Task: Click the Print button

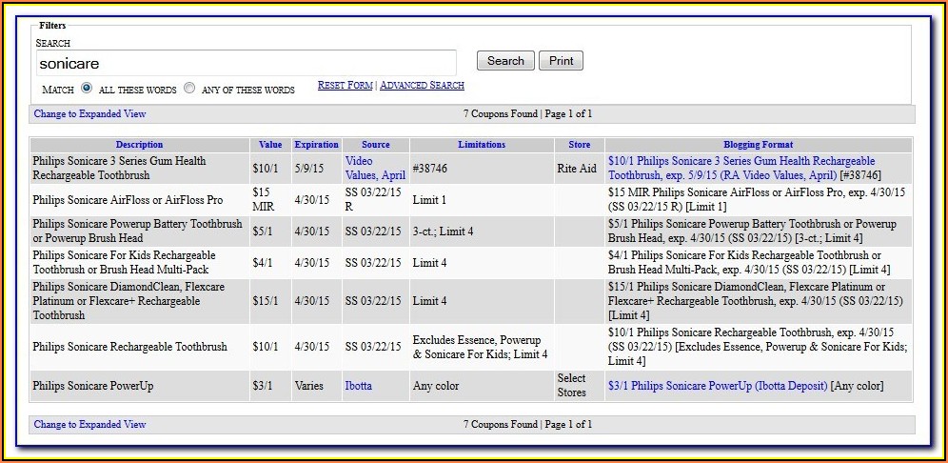Action: 561,61
